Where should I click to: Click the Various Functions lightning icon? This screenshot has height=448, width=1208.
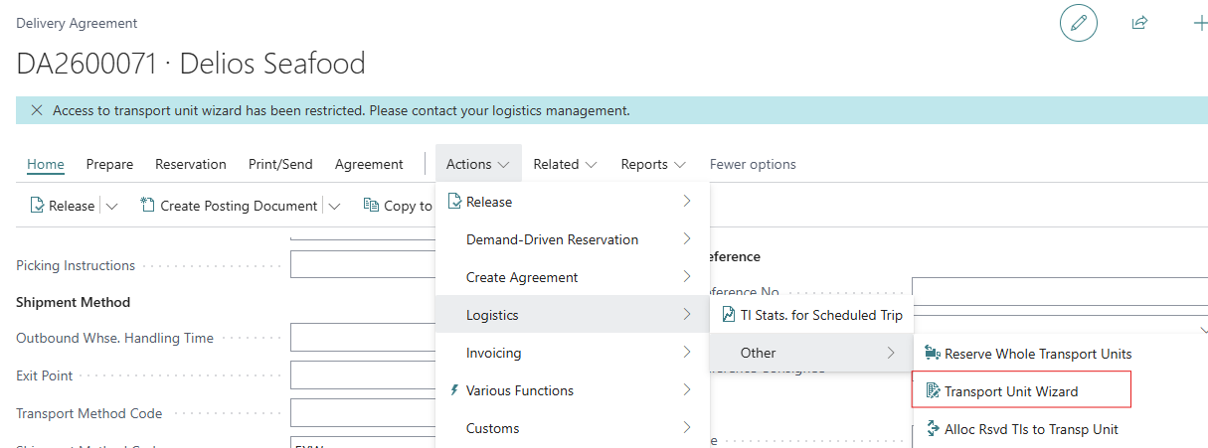(455, 390)
